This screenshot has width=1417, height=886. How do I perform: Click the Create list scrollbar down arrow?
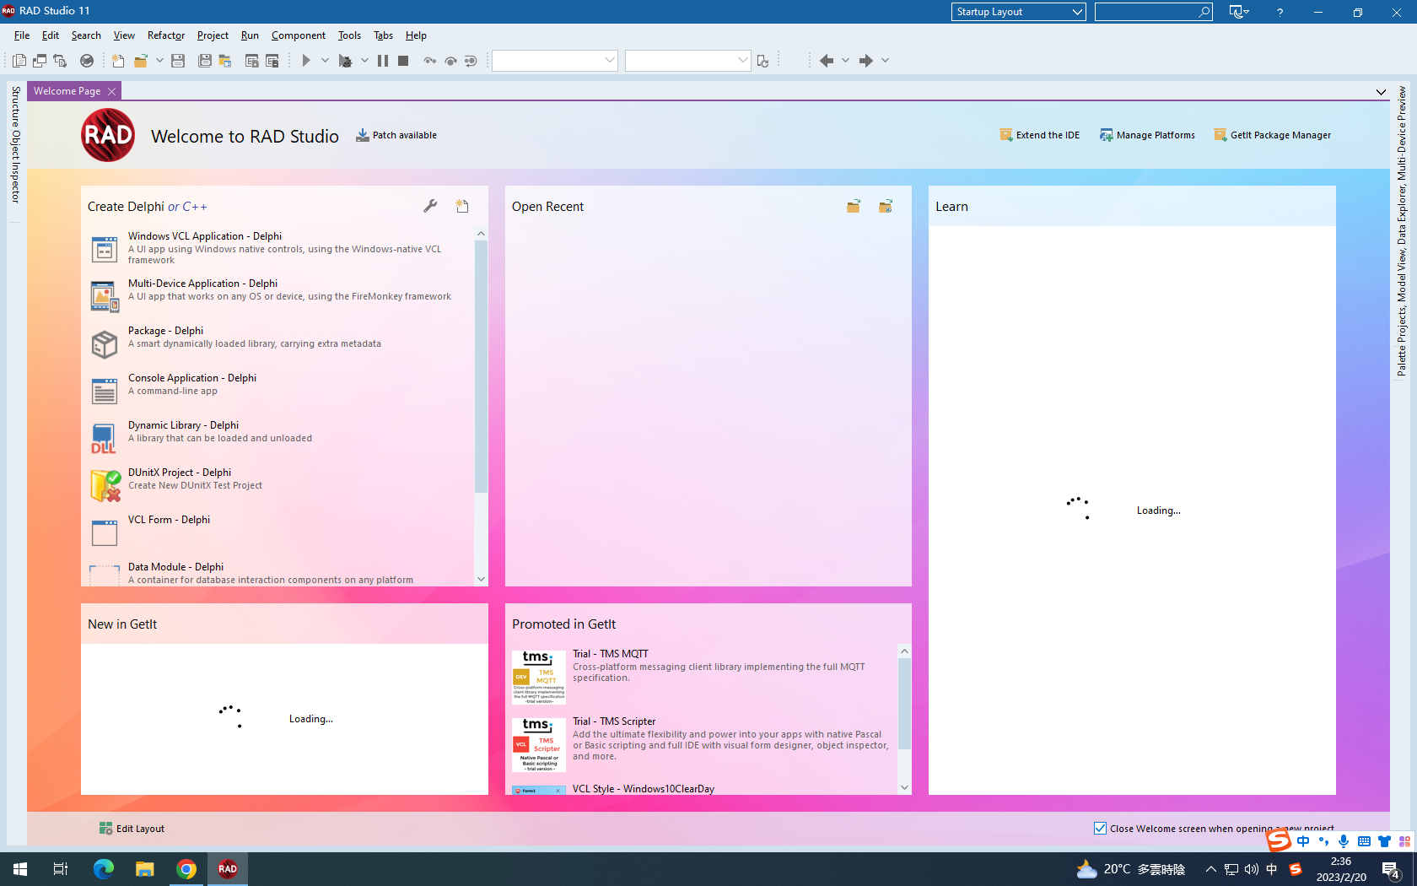(481, 579)
